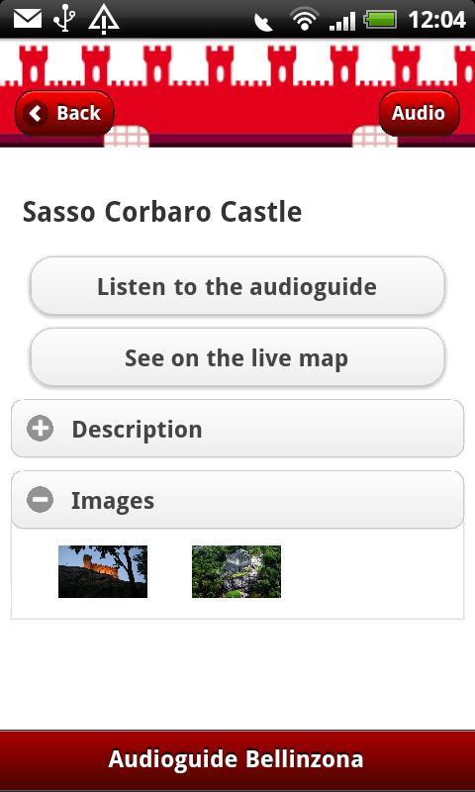Tap the Wi-Fi signal icon
Viewport: 475px width, 792px height.
click(304, 19)
